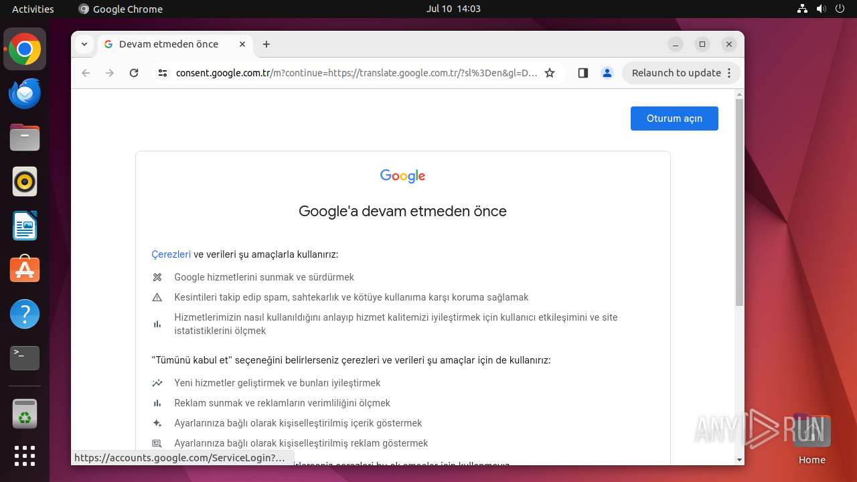Open the Activities overview
Screen dimensions: 857x482
pyautogui.click(x=33, y=9)
